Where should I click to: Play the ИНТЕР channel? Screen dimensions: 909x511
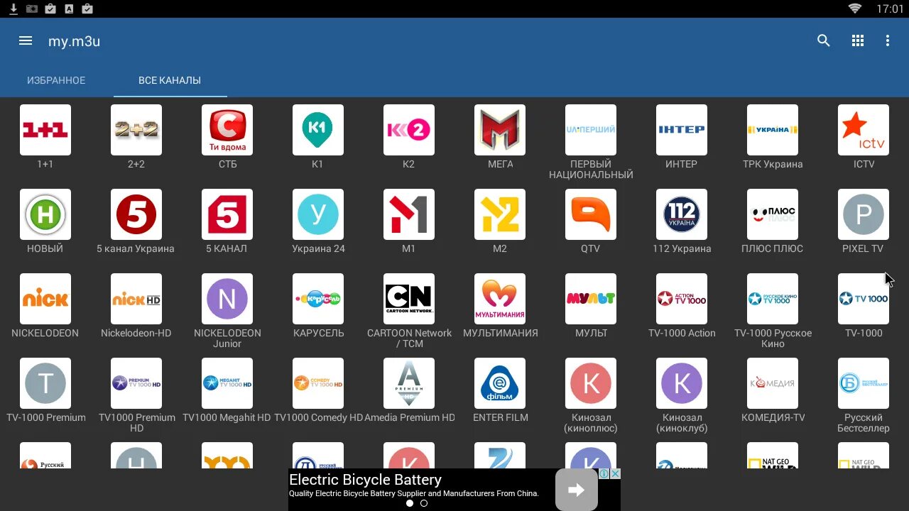(682, 130)
